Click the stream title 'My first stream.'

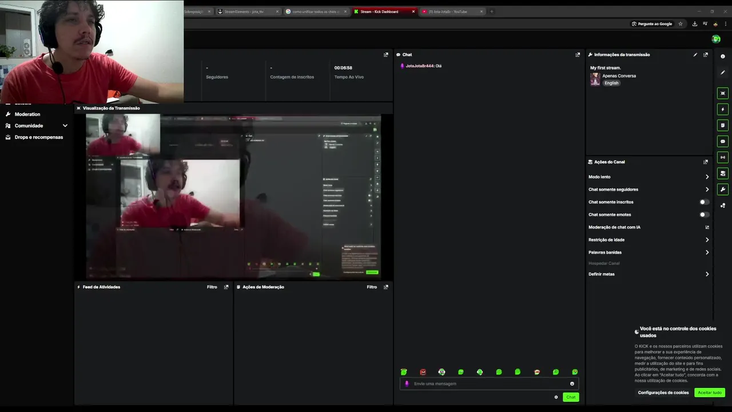[x=606, y=68]
